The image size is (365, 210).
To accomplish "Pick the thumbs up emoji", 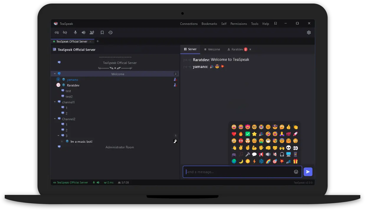I will (x=289, y=127).
